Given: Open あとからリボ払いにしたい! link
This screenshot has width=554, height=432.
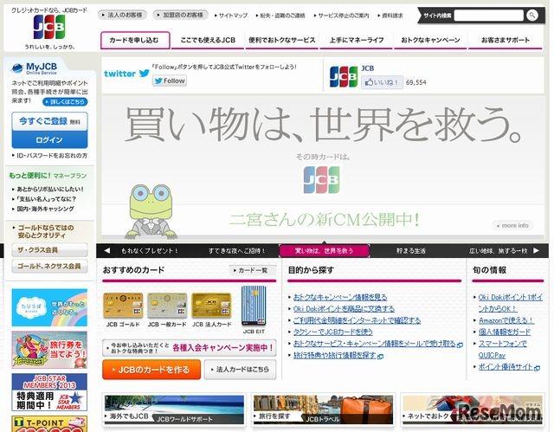Looking at the screenshot, I should (48, 189).
